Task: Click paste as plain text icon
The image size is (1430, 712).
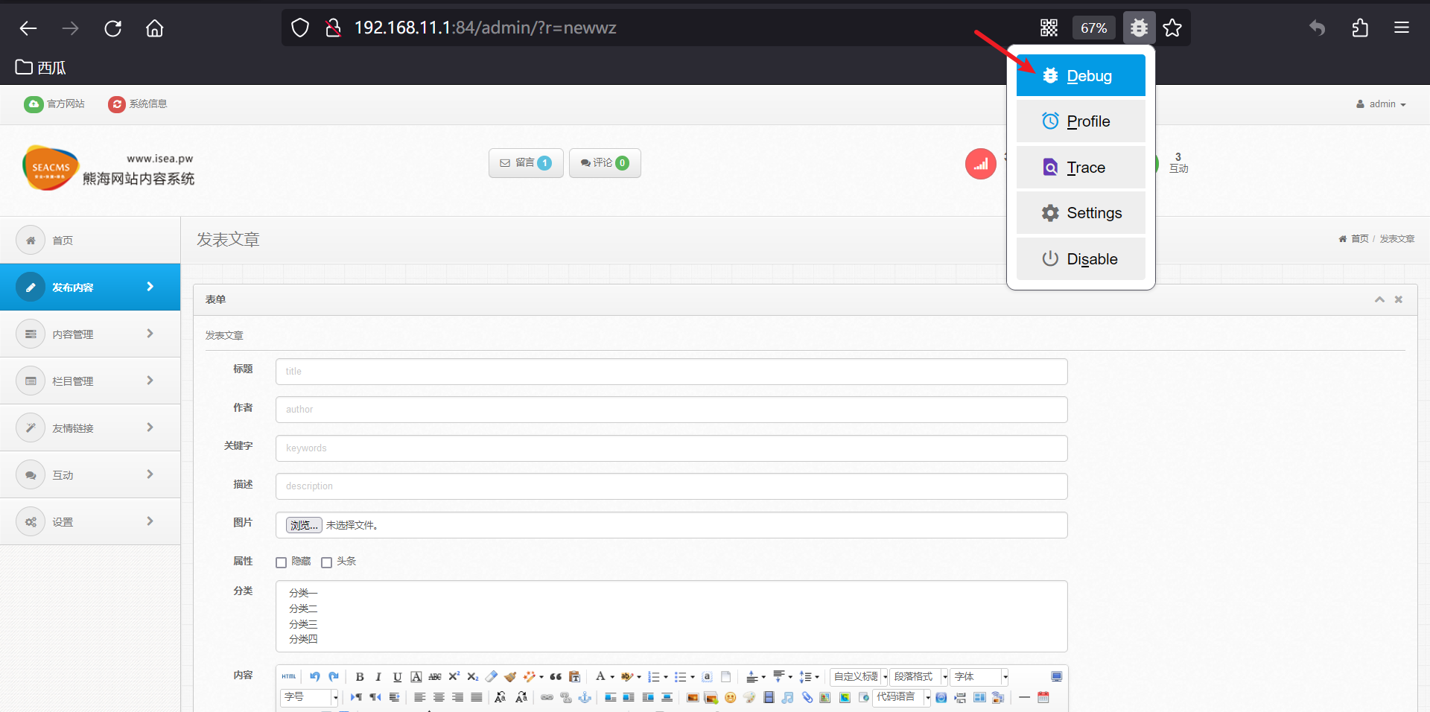Action: [574, 676]
